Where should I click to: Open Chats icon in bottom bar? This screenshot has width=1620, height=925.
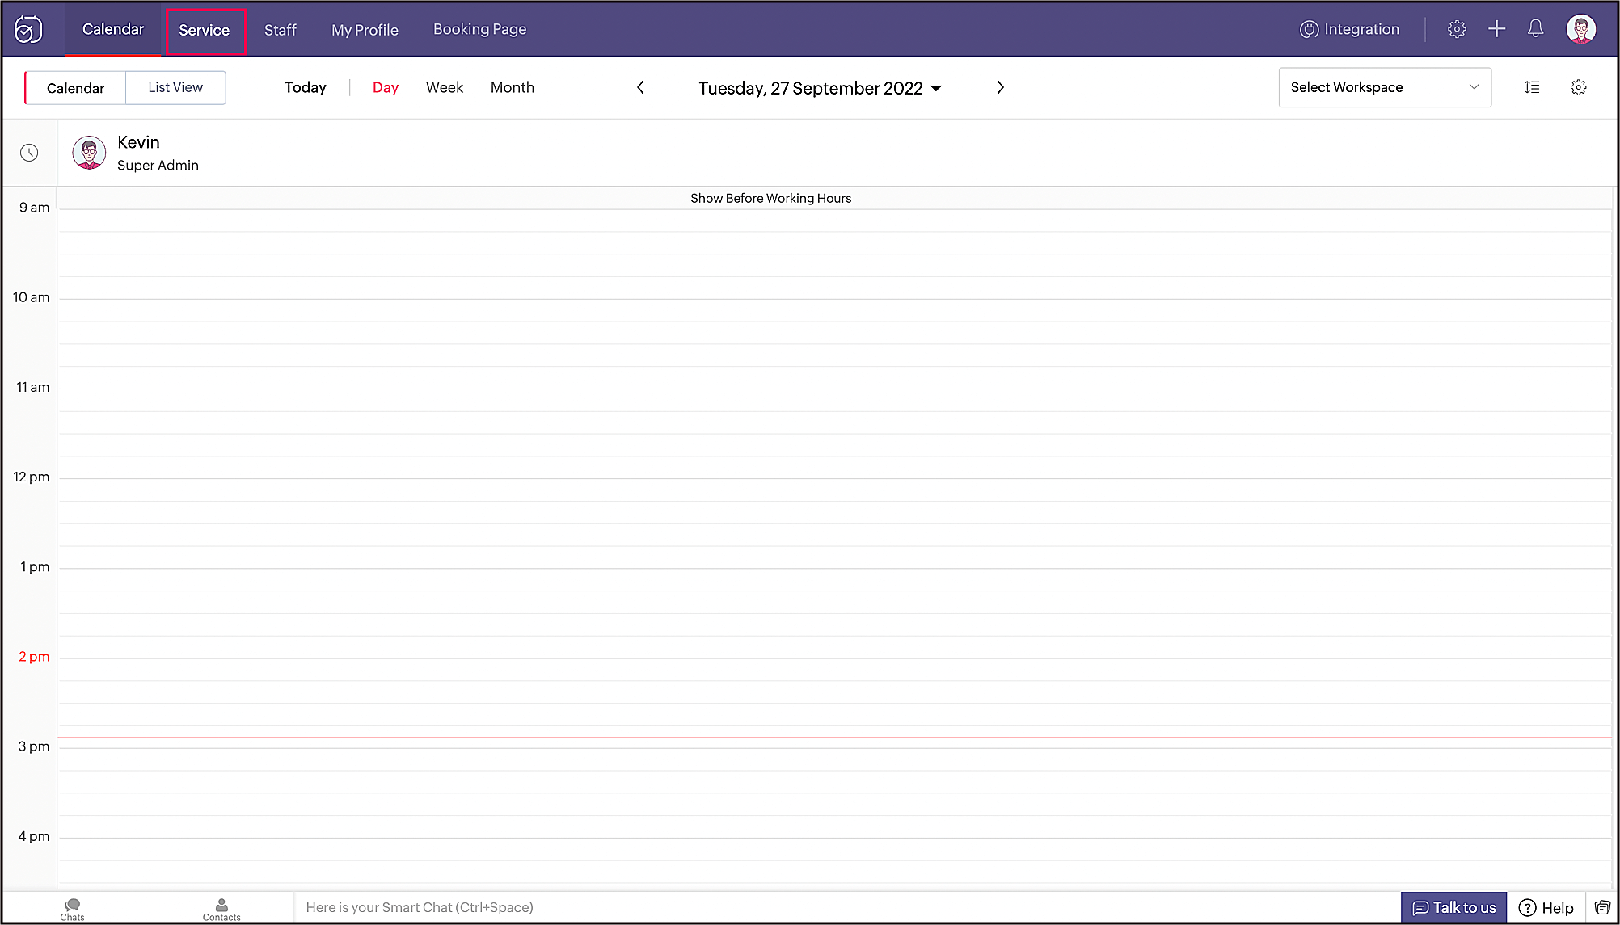click(72, 909)
